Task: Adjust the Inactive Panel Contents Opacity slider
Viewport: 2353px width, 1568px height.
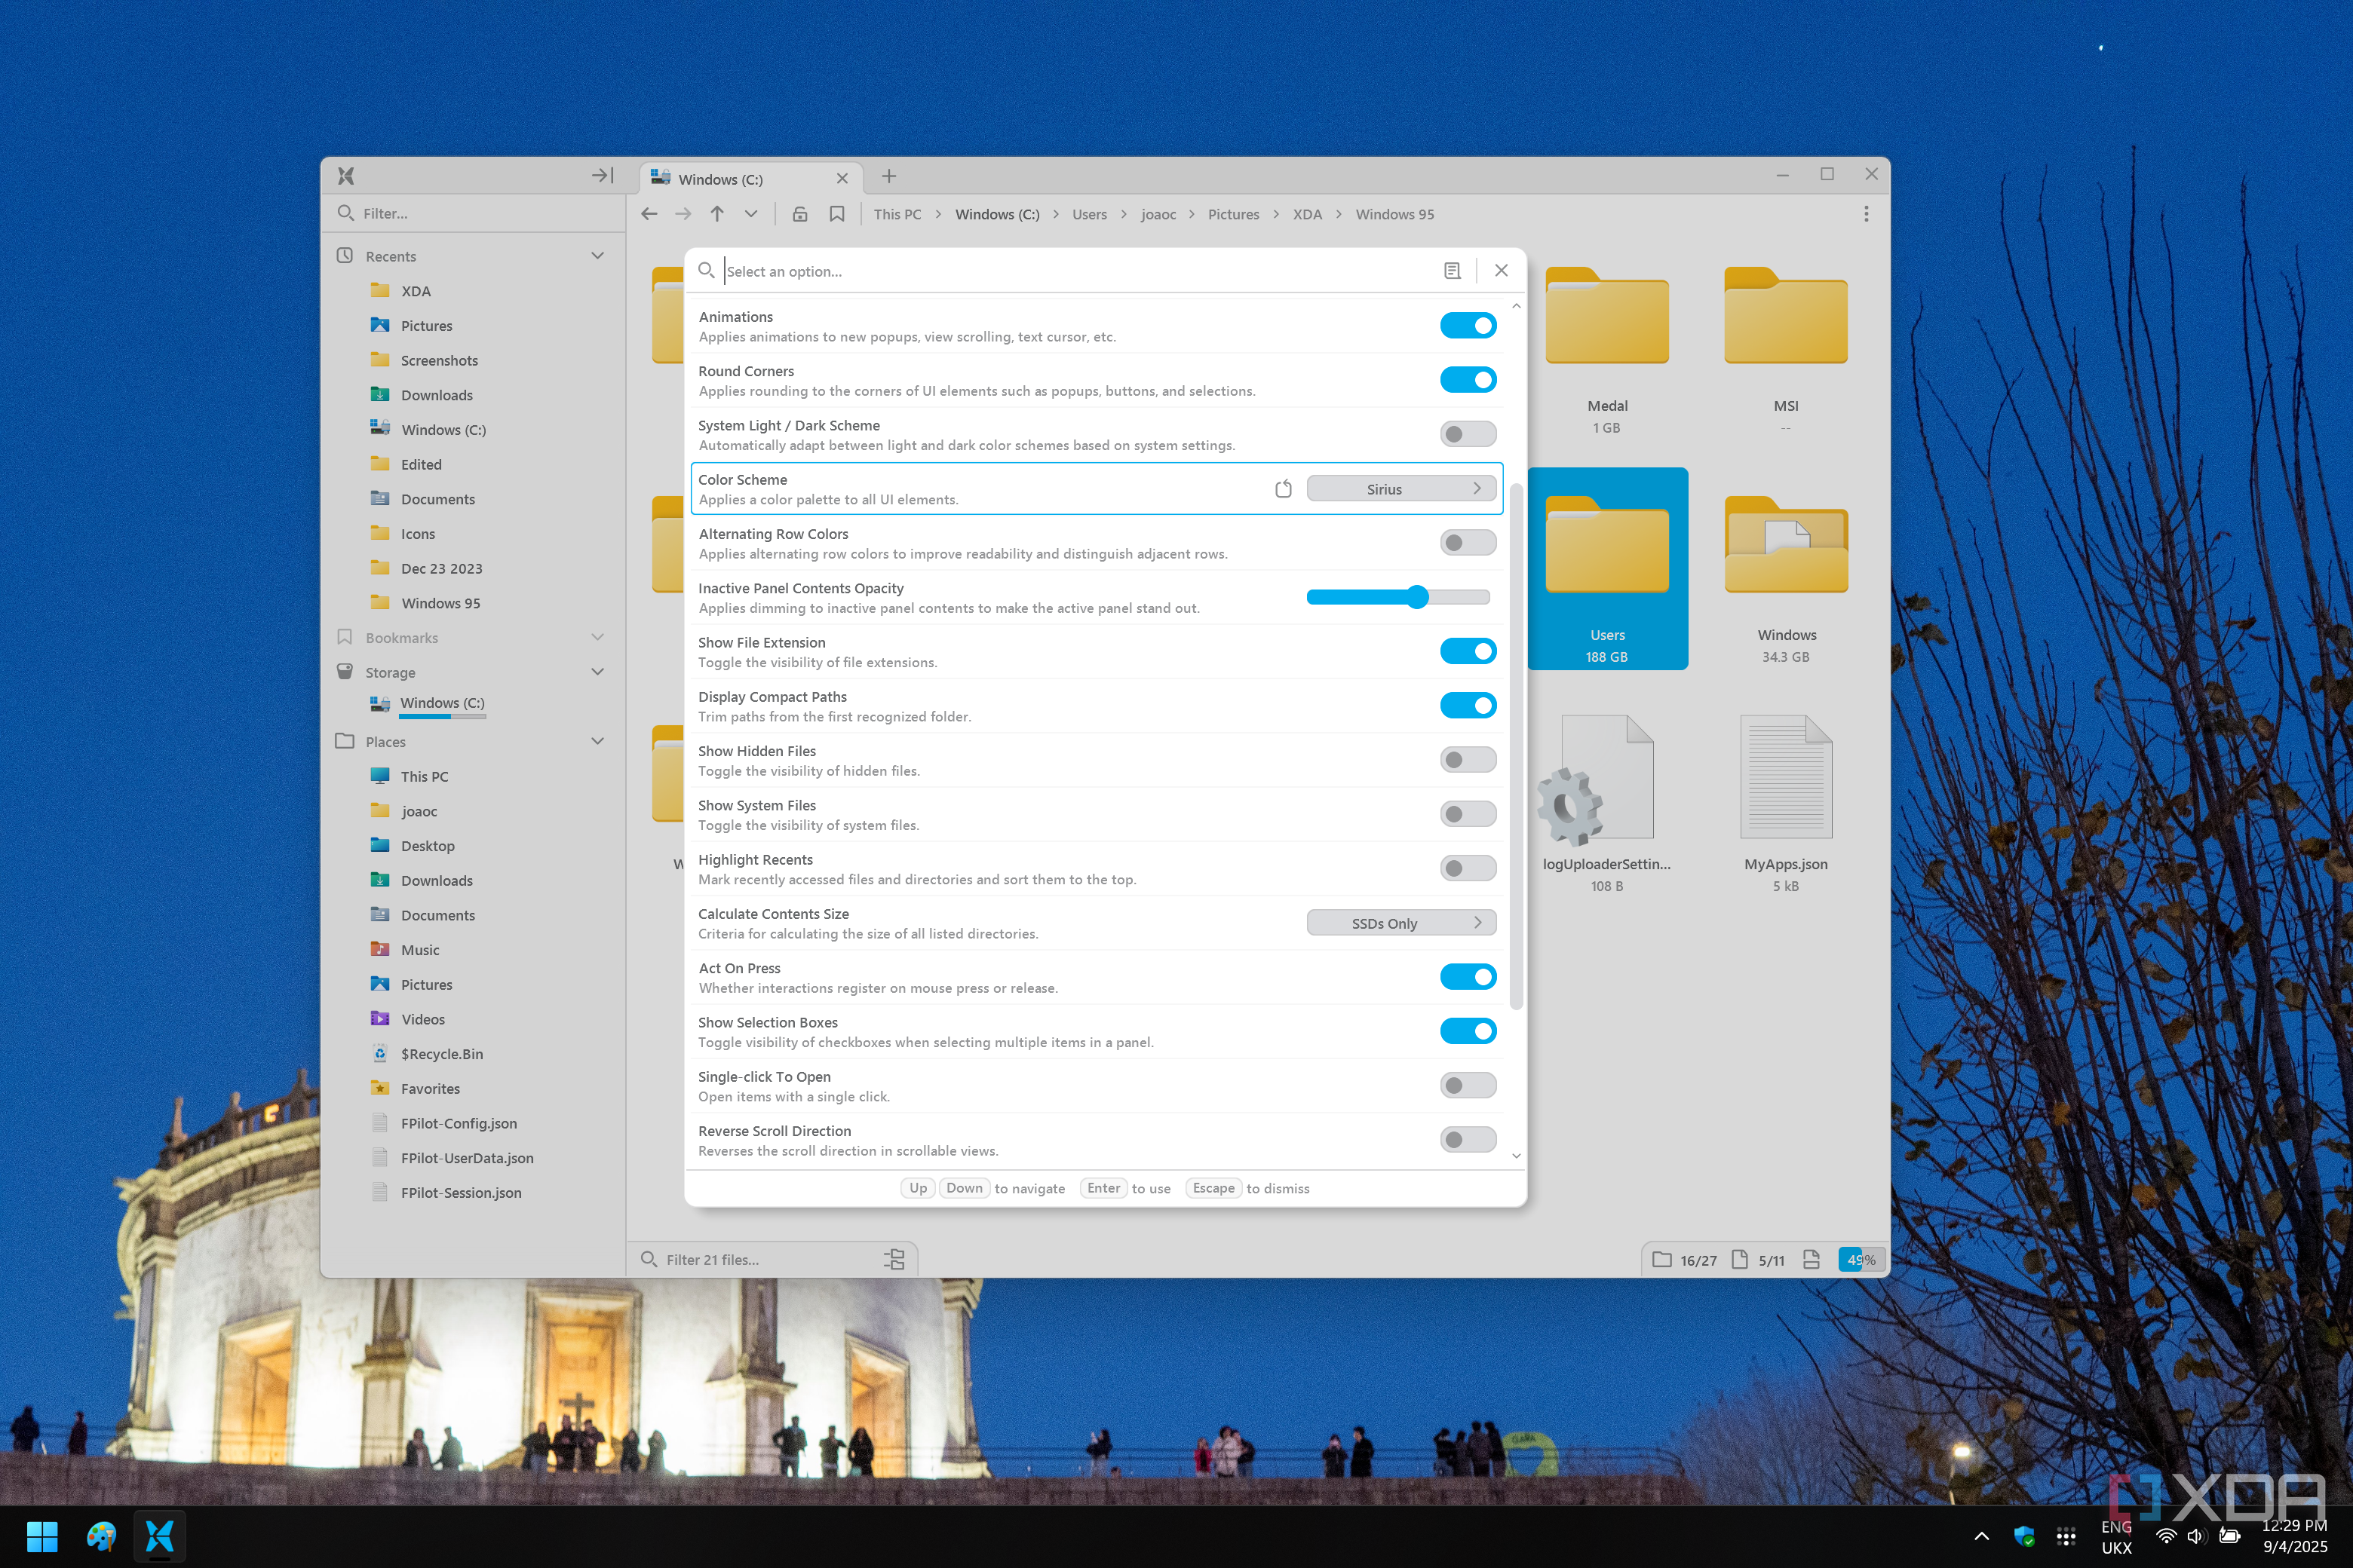Action: pos(1416,598)
